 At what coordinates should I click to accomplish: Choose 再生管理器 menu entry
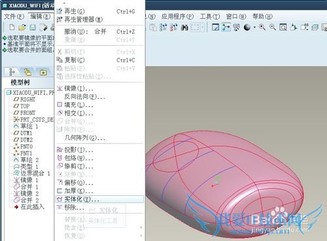pyautogui.click(x=99, y=20)
